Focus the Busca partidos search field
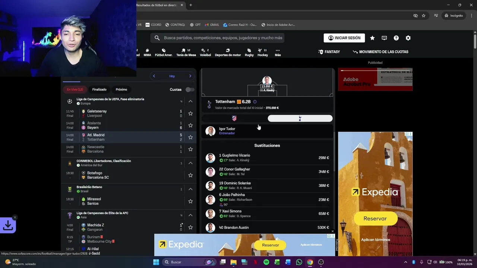 [218, 38]
